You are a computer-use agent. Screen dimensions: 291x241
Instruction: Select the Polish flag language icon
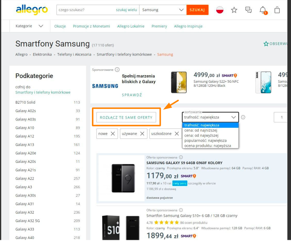[220, 10]
